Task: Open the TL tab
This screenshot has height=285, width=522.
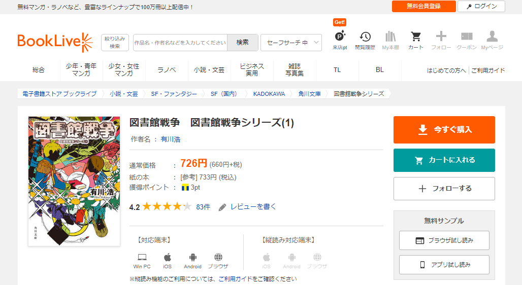Action: [x=337, y=70]
